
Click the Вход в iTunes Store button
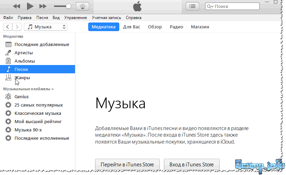[x=192, y=164]
